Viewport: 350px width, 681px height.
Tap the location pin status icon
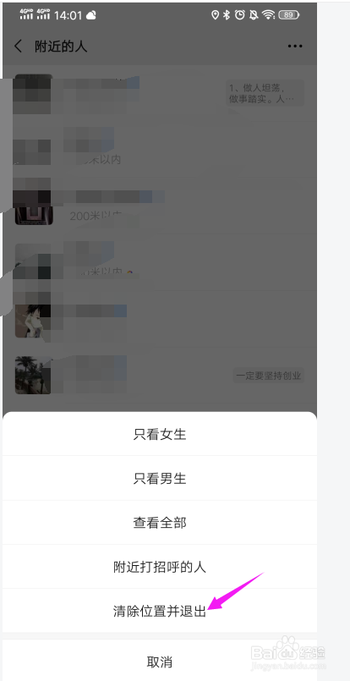[215, 15]
